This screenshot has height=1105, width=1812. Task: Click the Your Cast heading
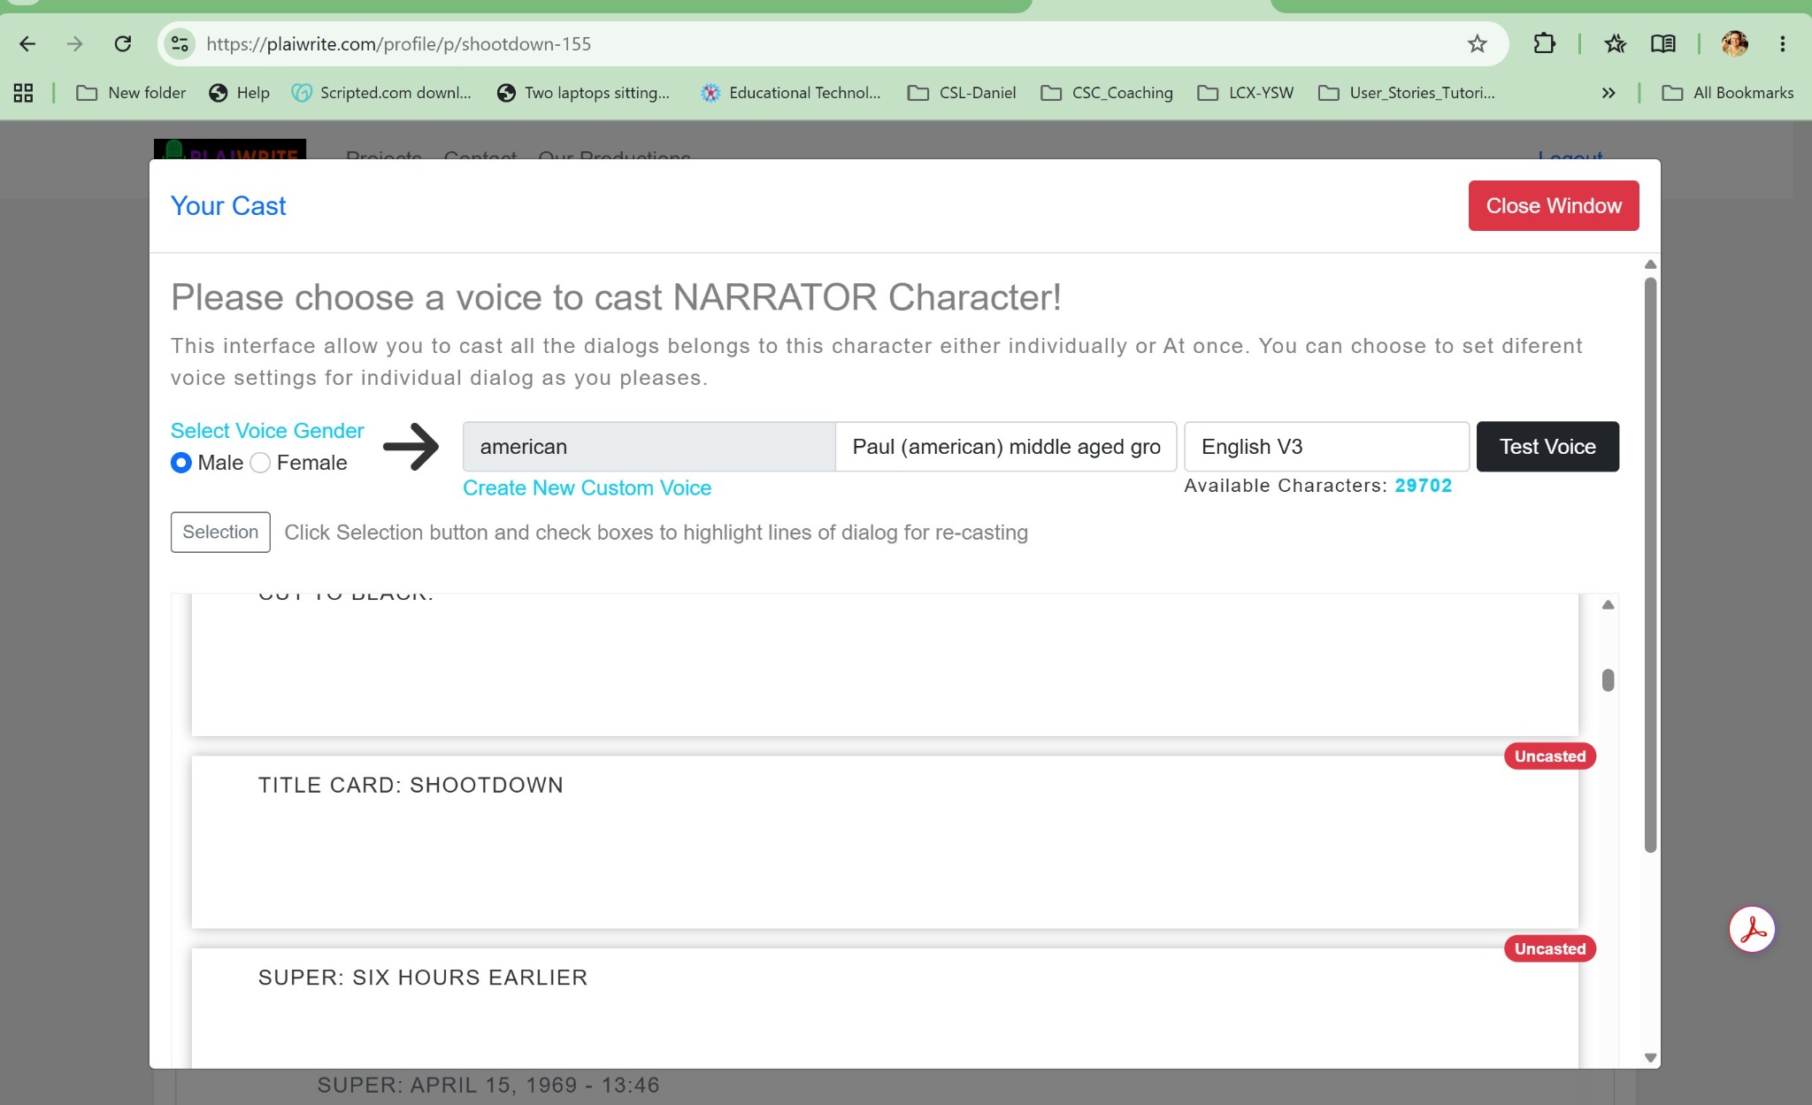(228, 206)
